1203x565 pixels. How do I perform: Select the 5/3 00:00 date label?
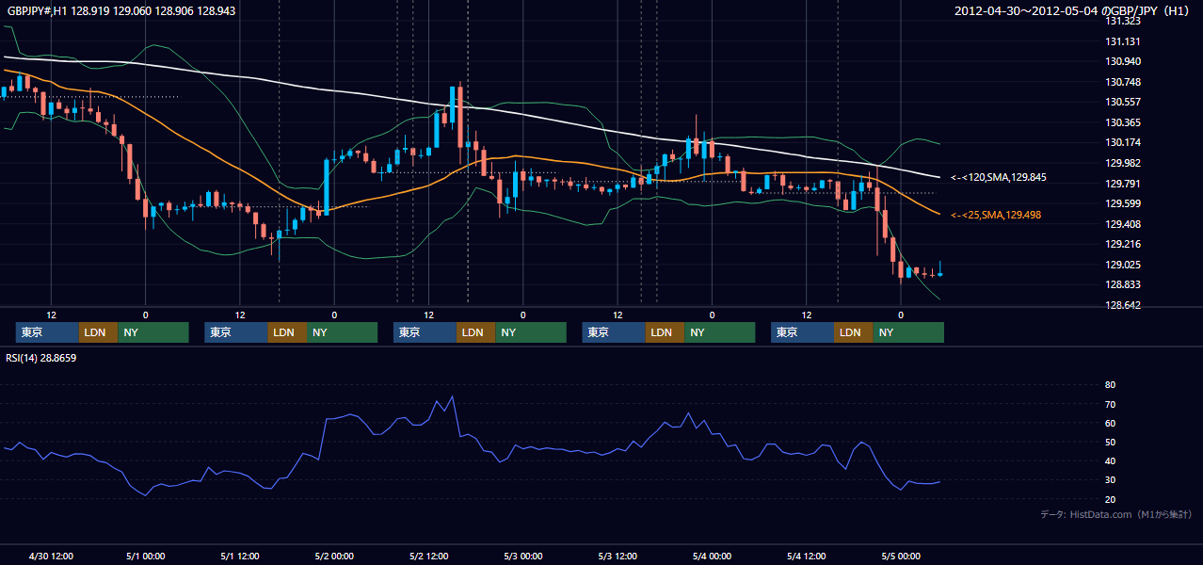pyautogui.click(x=522, y=557)
